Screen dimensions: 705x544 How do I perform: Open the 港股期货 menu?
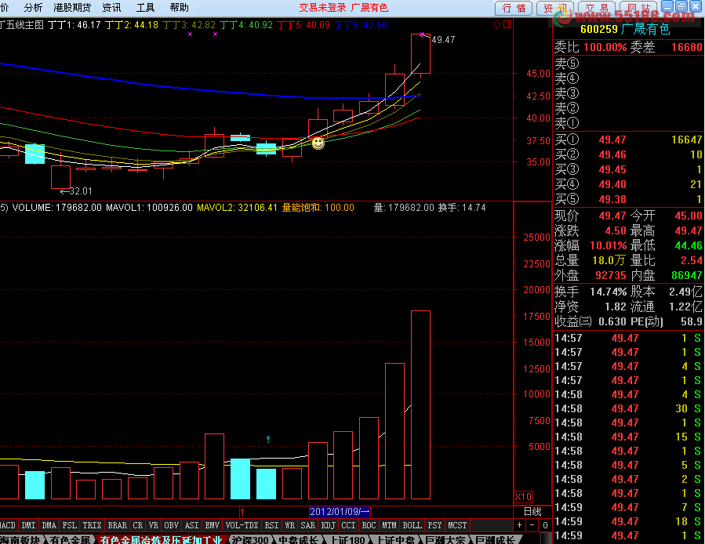click(x=72, y=8)
